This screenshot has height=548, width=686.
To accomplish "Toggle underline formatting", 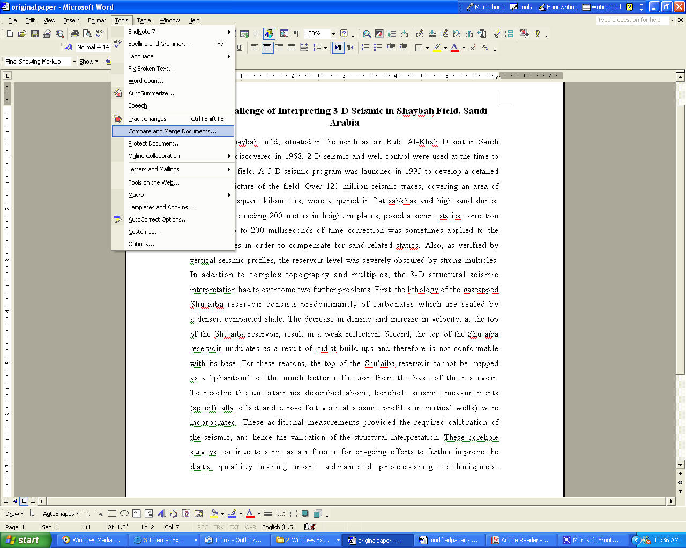I will coord(239,48).
